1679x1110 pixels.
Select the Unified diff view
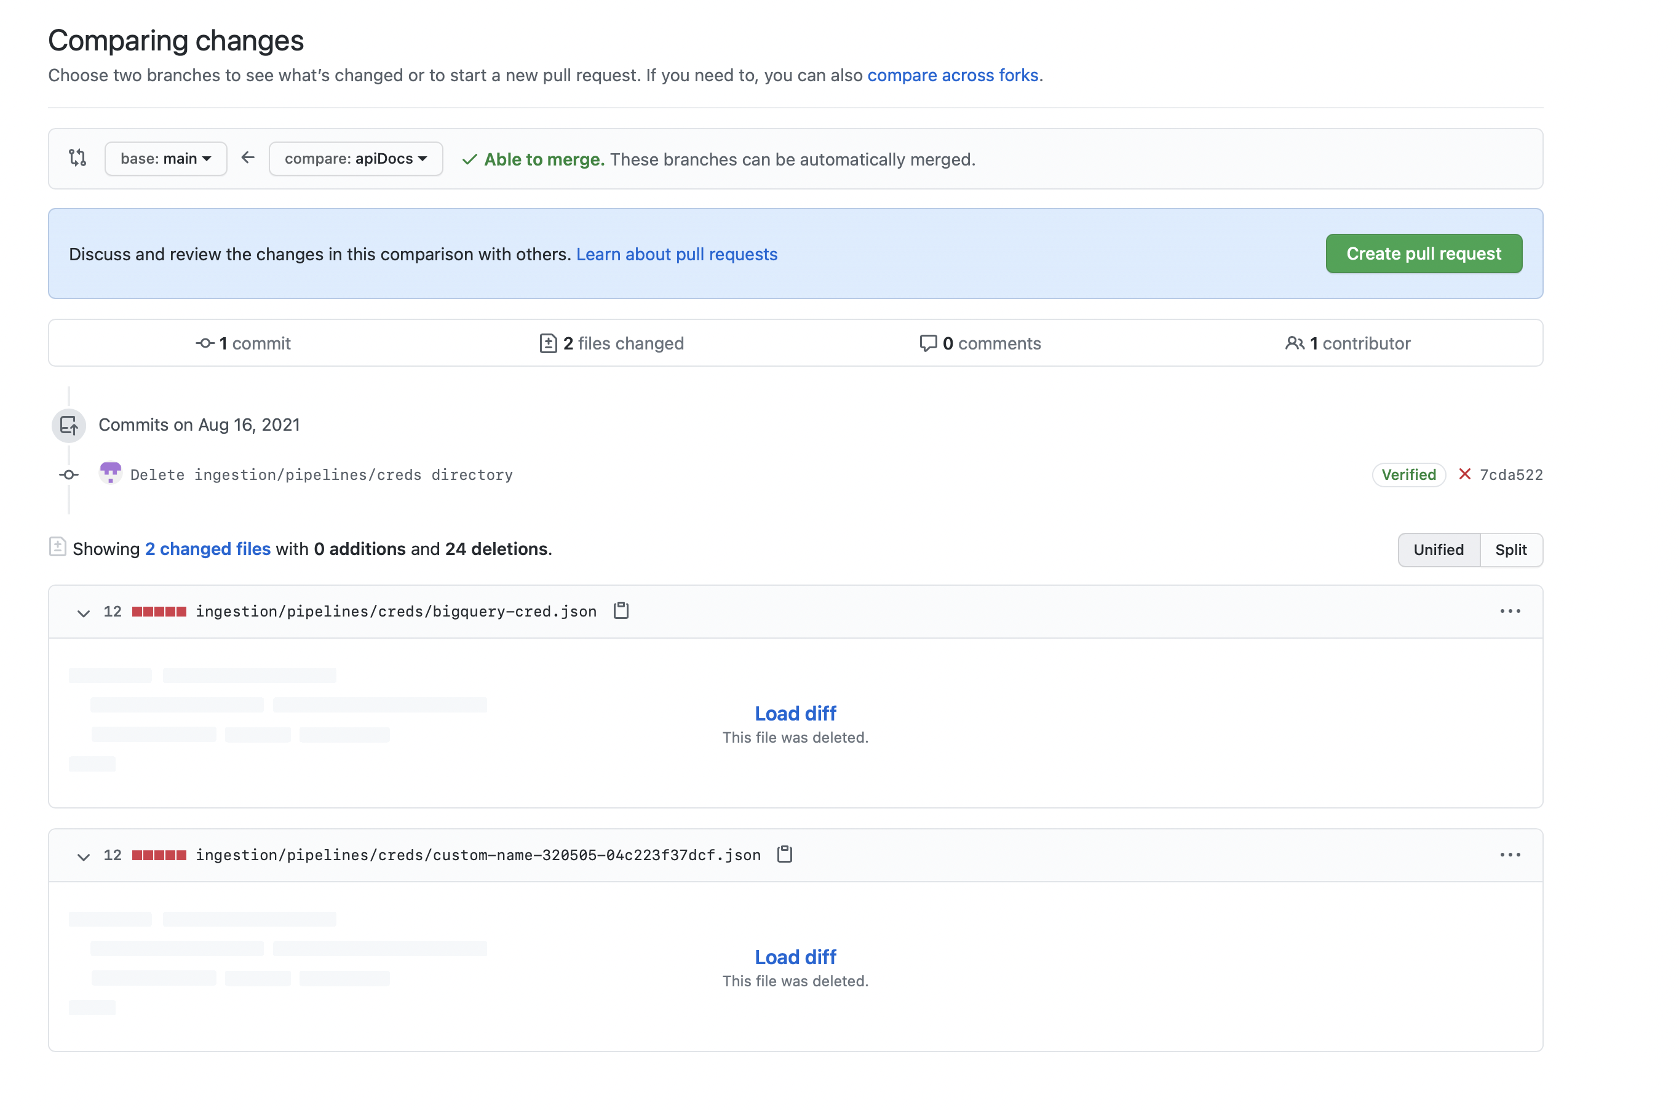point(1438,549)
